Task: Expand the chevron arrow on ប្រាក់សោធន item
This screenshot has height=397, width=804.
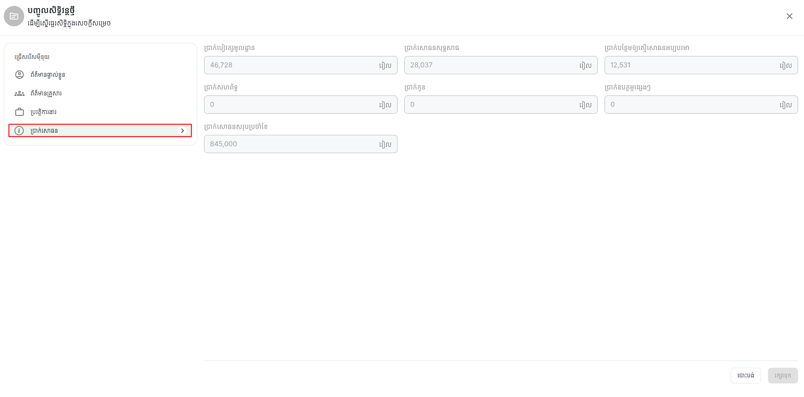Action: pyautogui.click(x=182, y=131)
